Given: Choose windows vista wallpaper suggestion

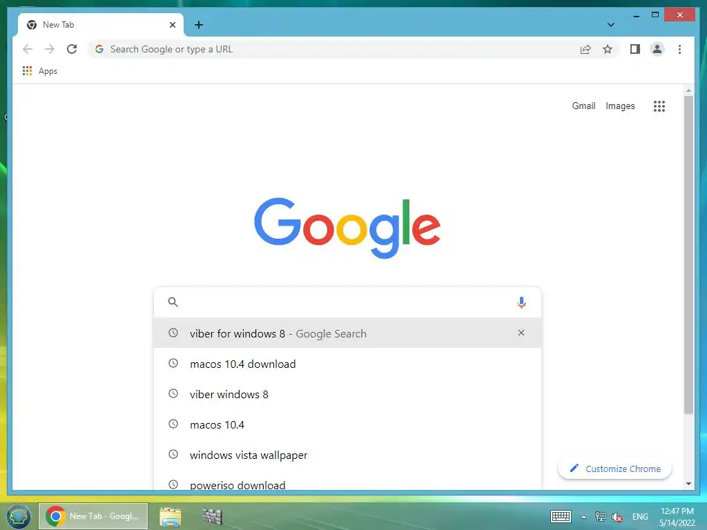Looking at the screenshot, I should point(347,455).
